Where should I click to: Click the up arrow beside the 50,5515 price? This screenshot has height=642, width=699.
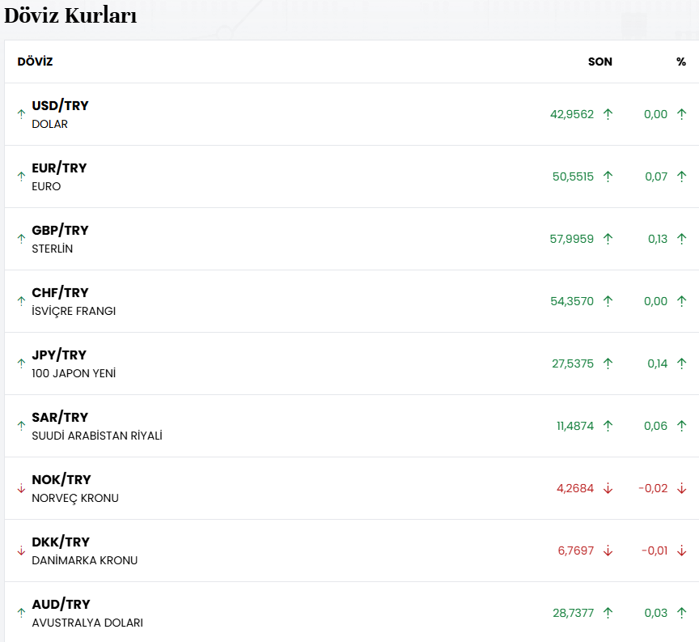pyautogui.click(x=608, y=176)
